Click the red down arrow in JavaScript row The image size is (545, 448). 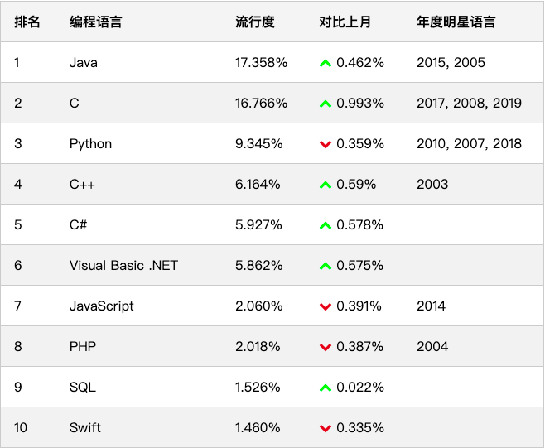click(326, 306)
